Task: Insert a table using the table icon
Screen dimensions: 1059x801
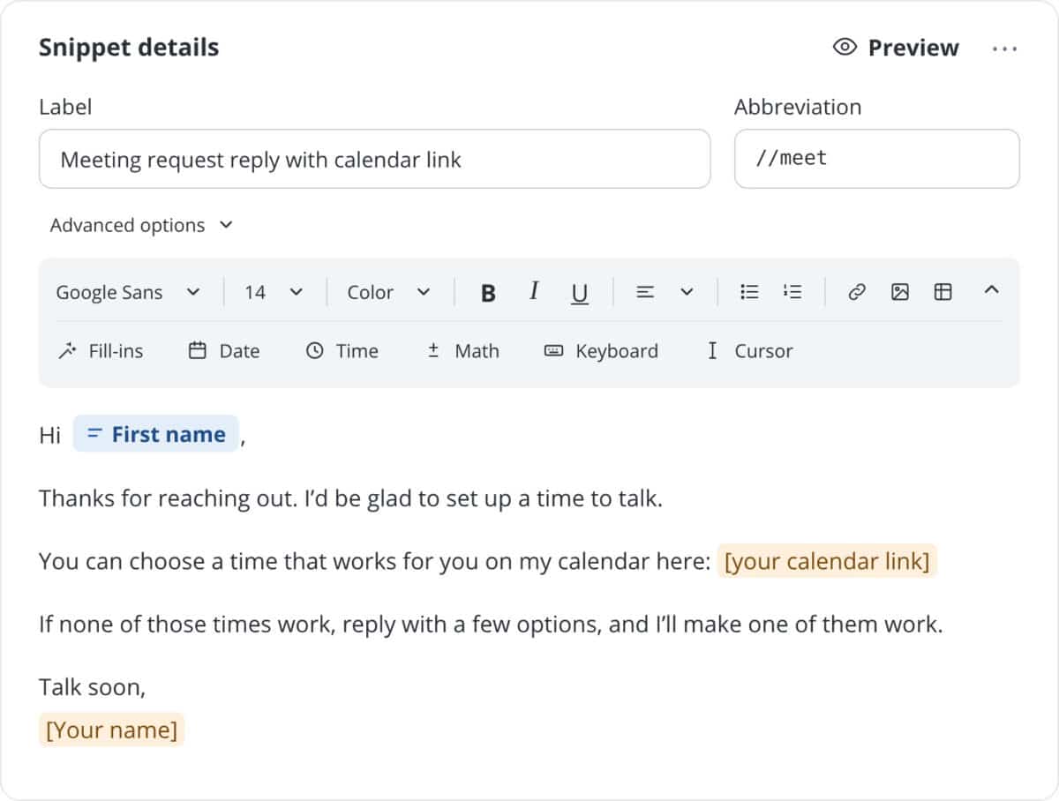Action: point(943,292)
